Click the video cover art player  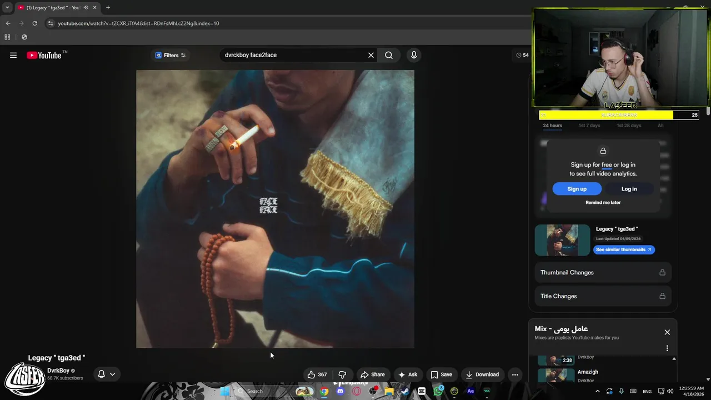point(275,209)
